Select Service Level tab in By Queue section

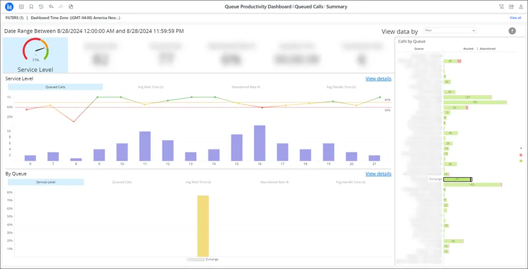click(46, 182)
